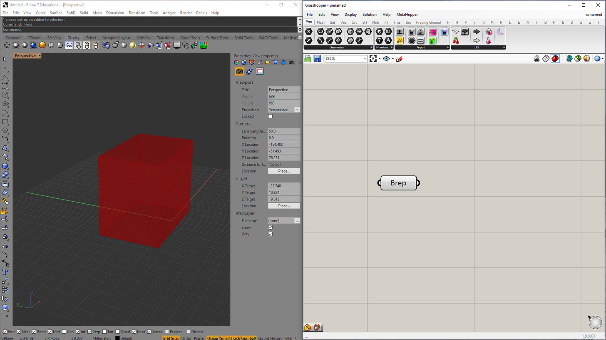
Task: Click the black Default layer color swatch
Action: click(x=117, y=338)
